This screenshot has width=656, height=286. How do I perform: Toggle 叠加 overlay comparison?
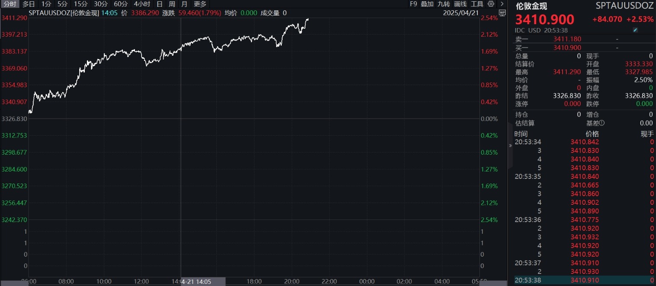pos(427,4)
